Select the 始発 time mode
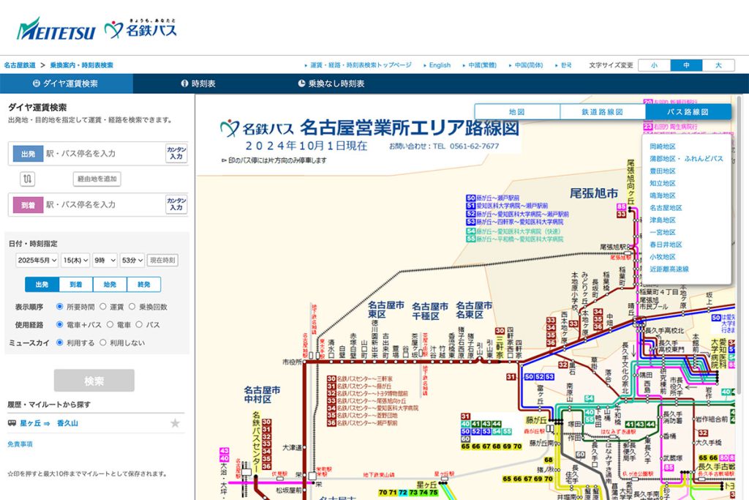This screenshot has width=749, height=500. coord(110,285)
